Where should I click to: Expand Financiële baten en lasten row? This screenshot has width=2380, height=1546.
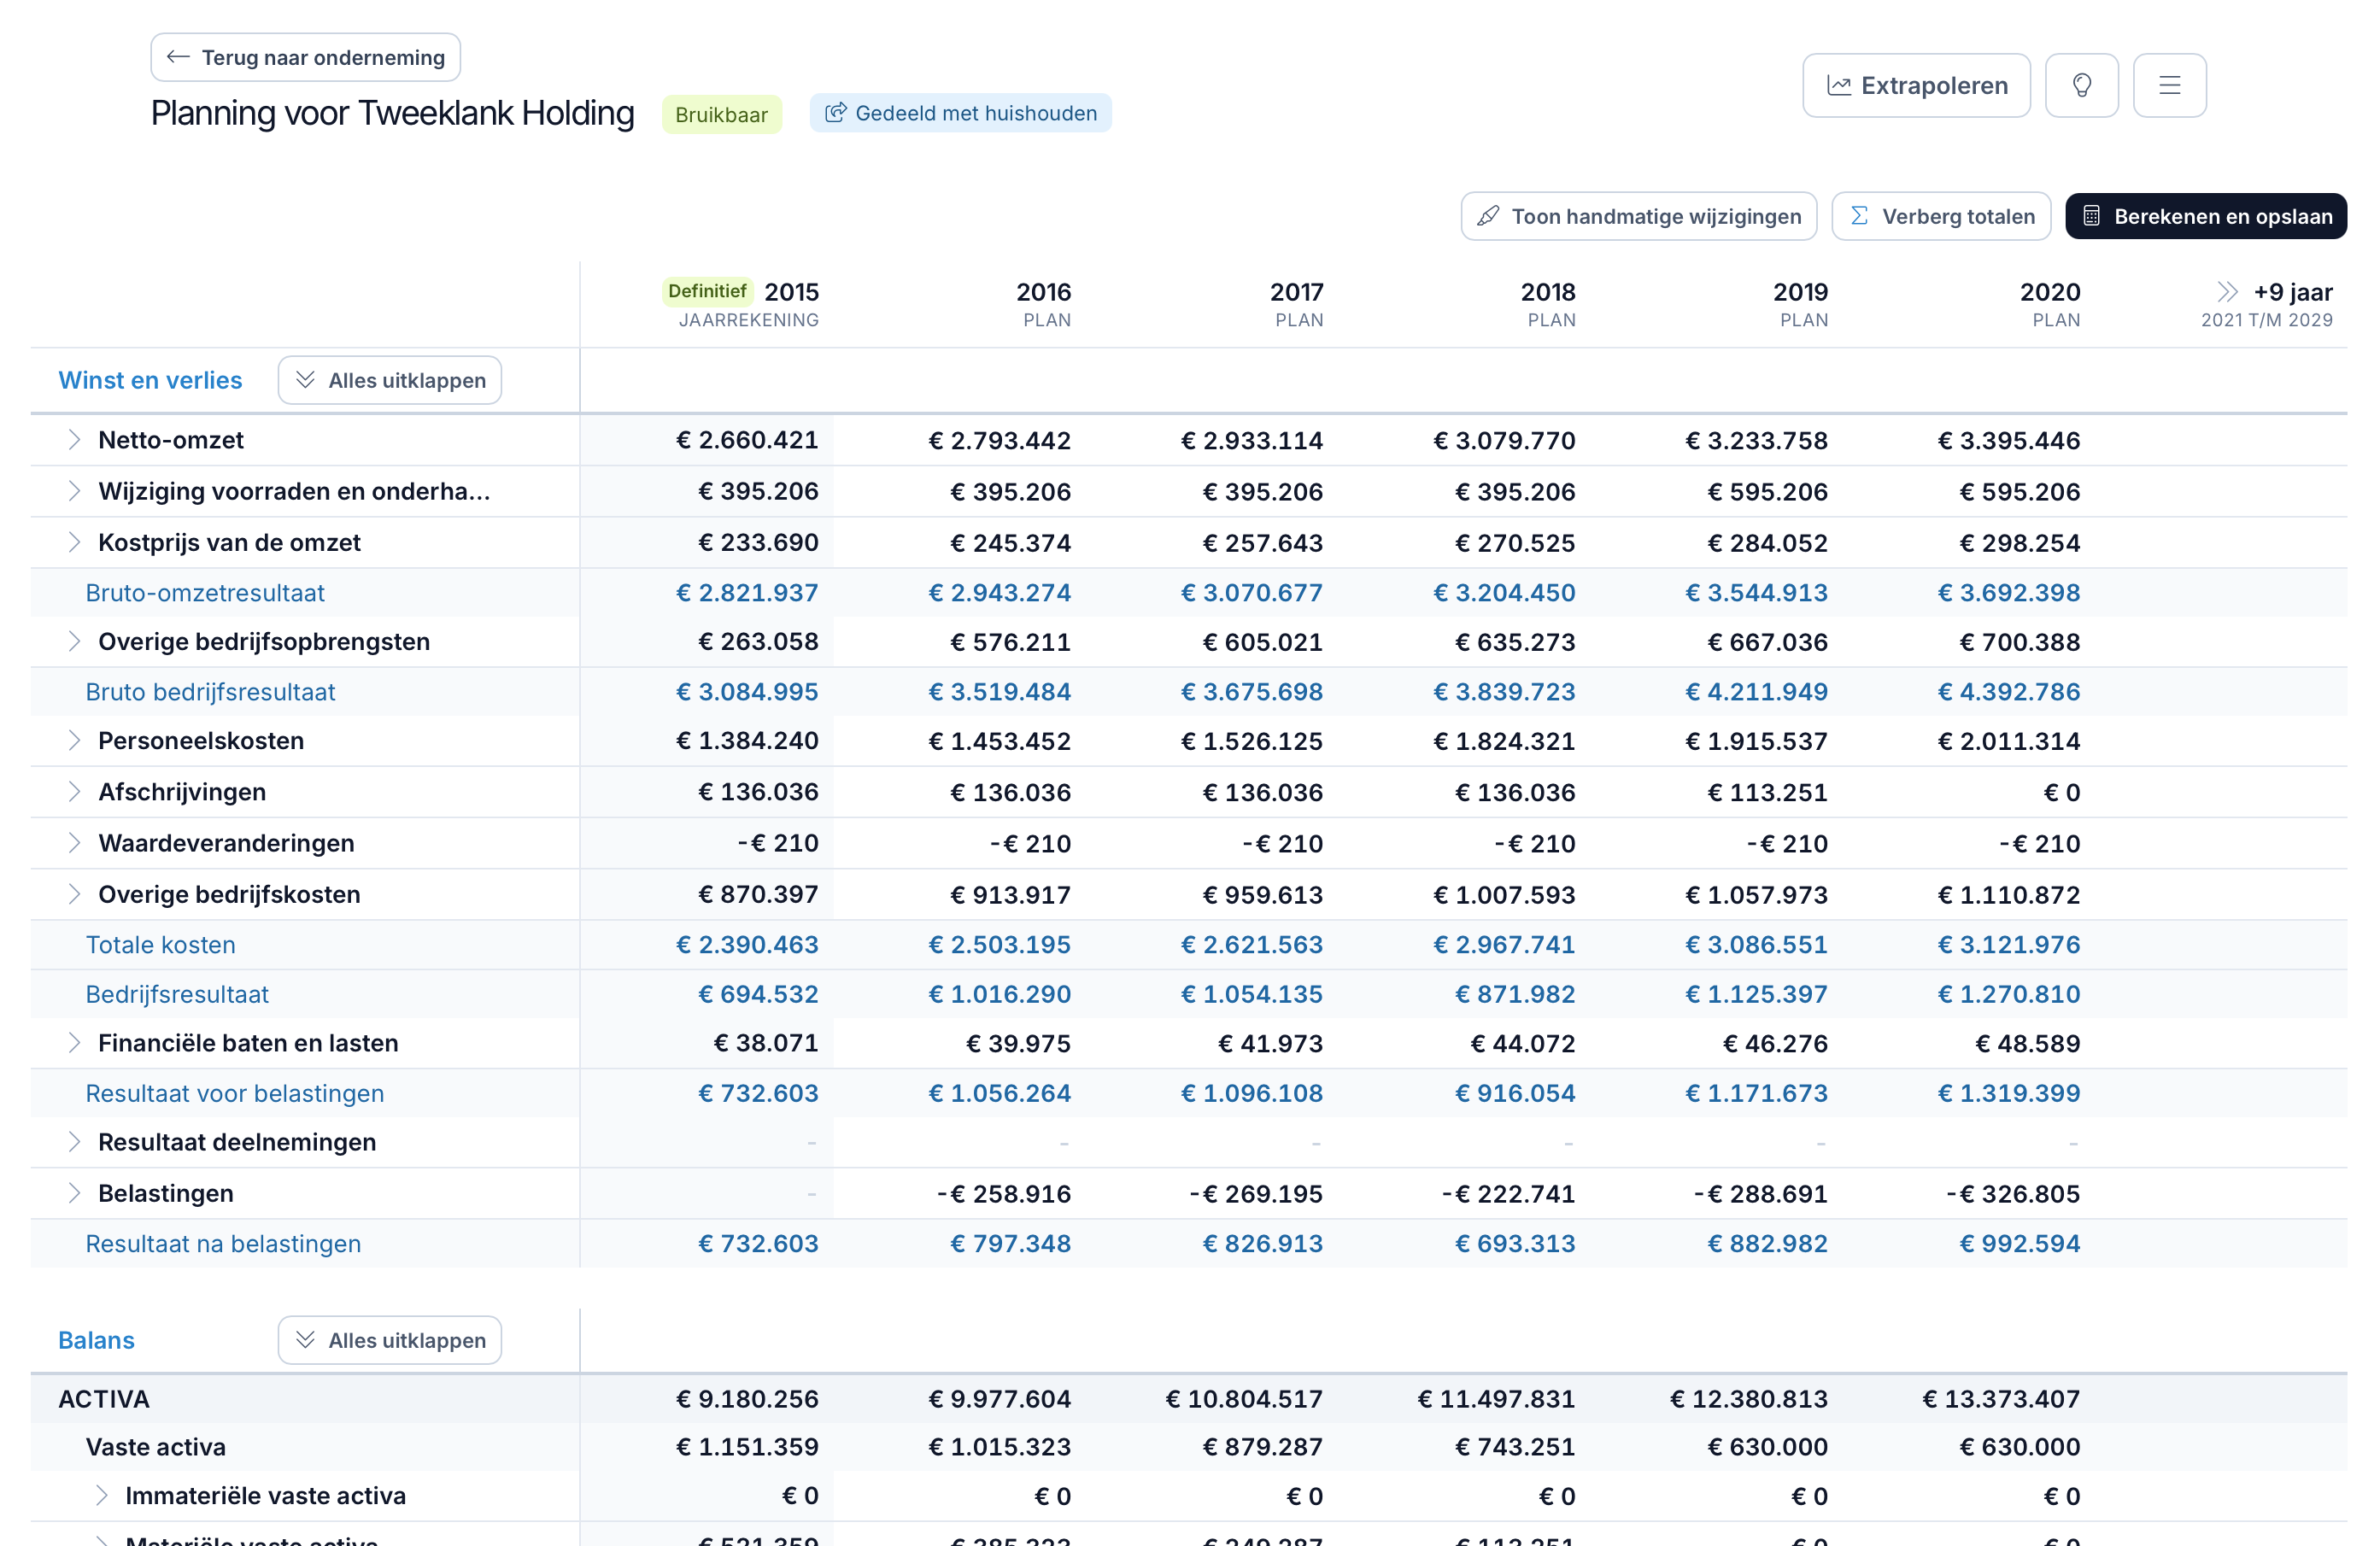[74, 1043]
